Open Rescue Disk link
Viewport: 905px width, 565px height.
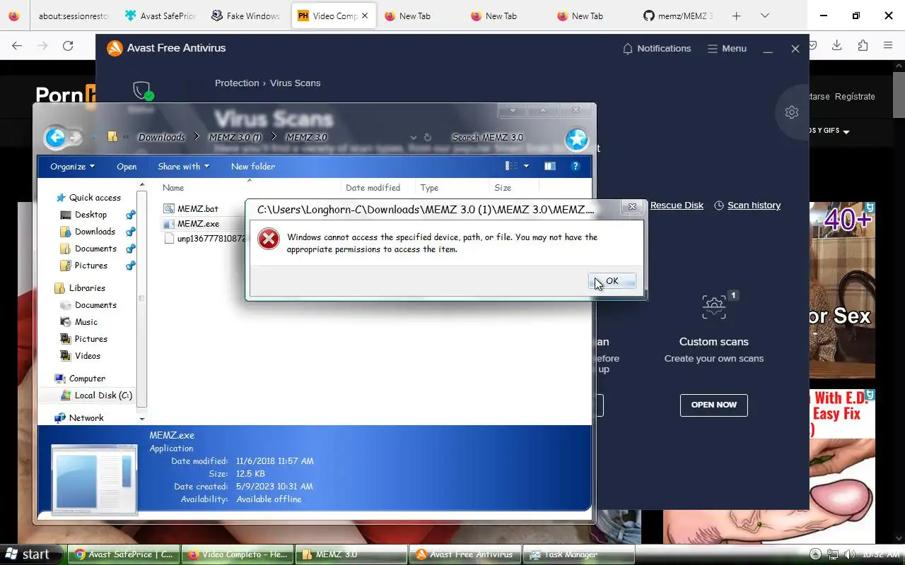coord(677,206)
